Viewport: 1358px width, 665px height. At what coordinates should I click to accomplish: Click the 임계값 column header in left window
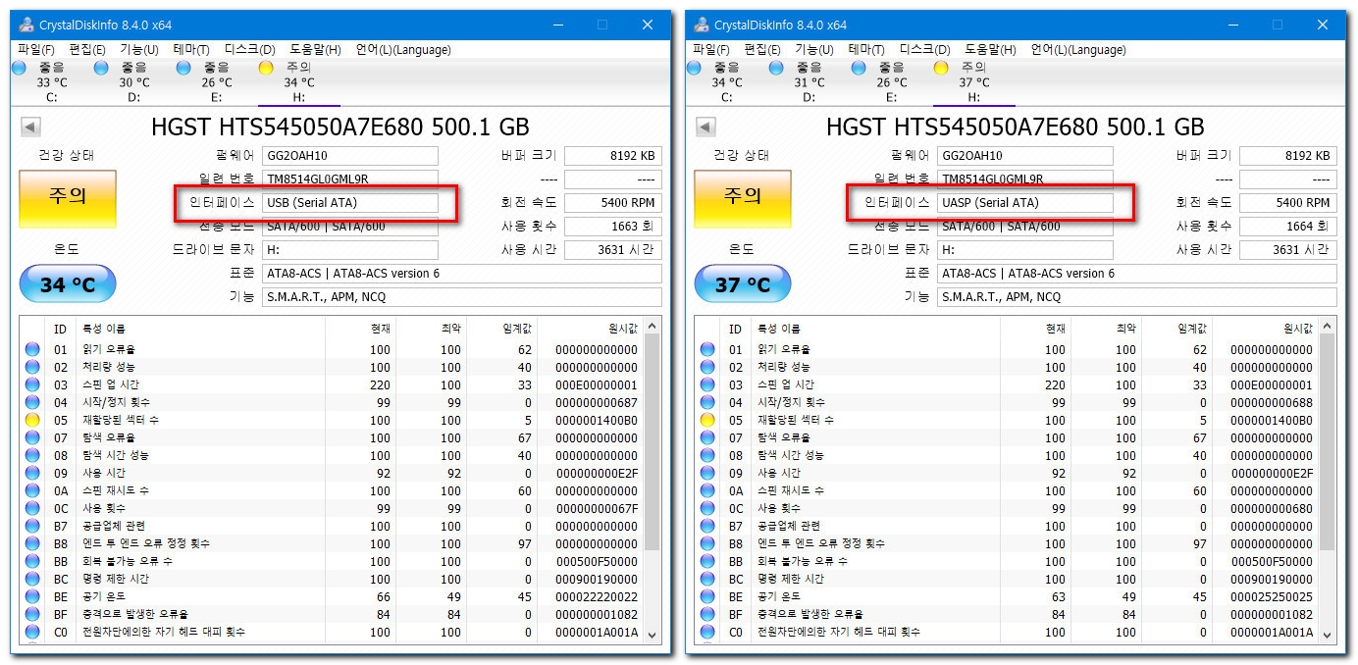(x=501, y=329)
